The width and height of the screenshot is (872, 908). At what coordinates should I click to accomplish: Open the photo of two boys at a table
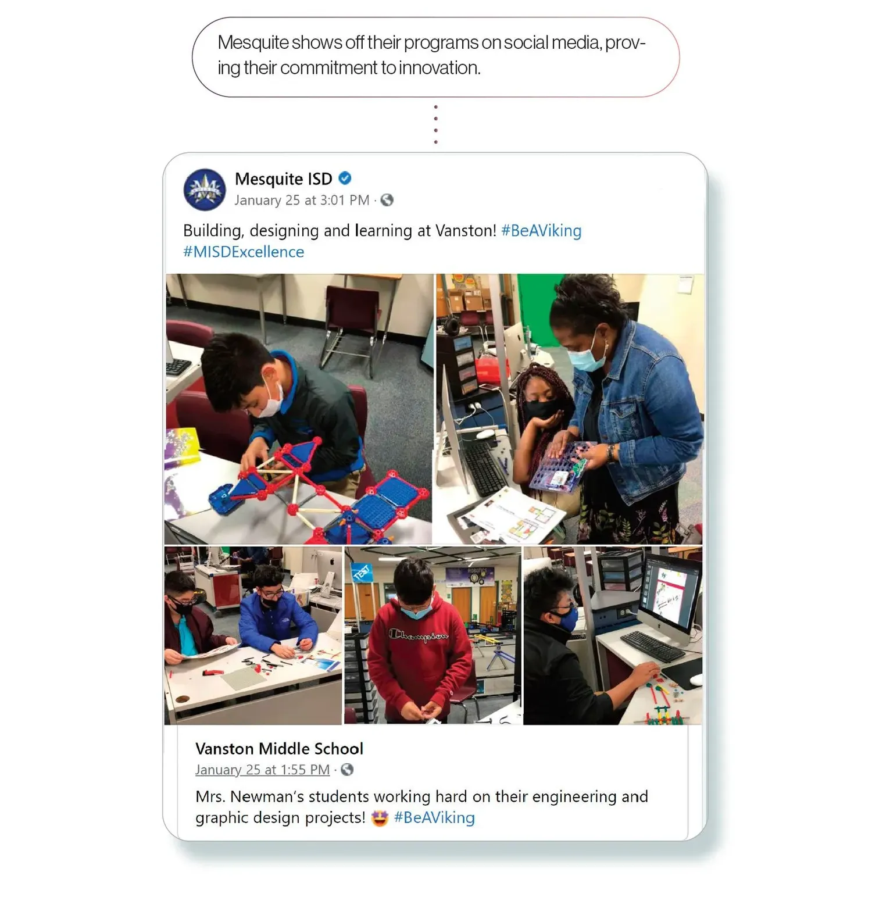(x=253, y=635)
